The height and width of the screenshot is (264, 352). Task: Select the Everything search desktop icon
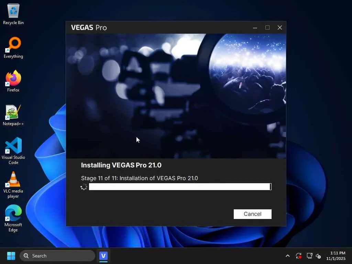pyautogui.click(x=13, y=47)
